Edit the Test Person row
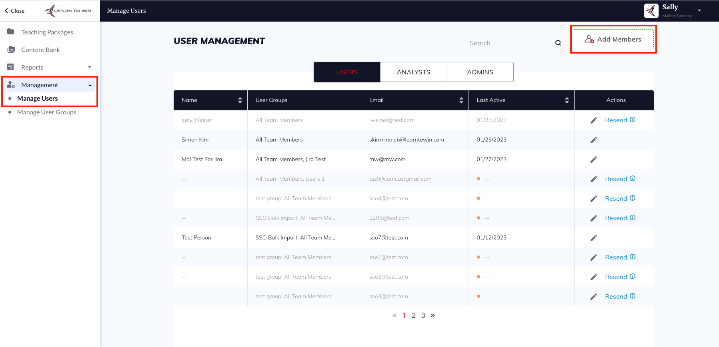Screen dimensions: 719x347 593,238
